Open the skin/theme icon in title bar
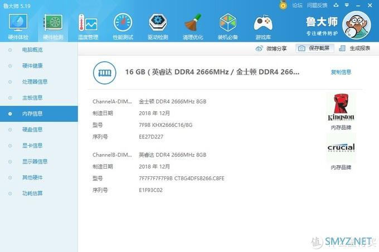This screenshot has height=252, width=379. pyautogui.click(x=336, y=5)
